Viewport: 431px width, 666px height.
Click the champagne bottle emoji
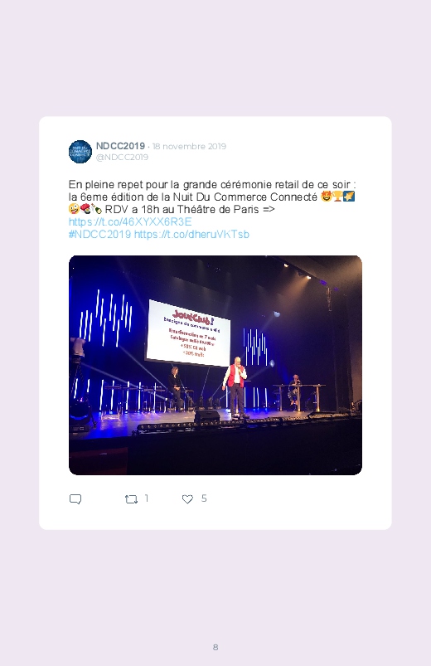96,209
